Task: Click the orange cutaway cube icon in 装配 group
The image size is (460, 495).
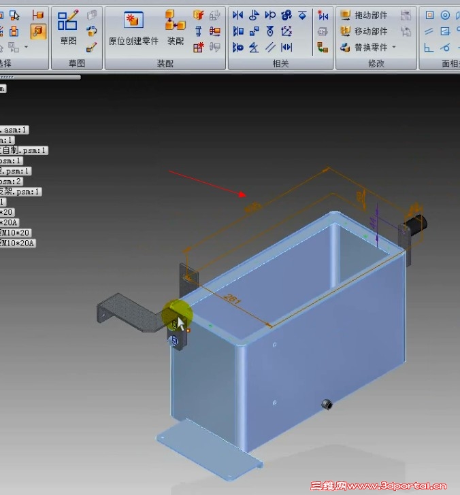Action: [199, 15]
